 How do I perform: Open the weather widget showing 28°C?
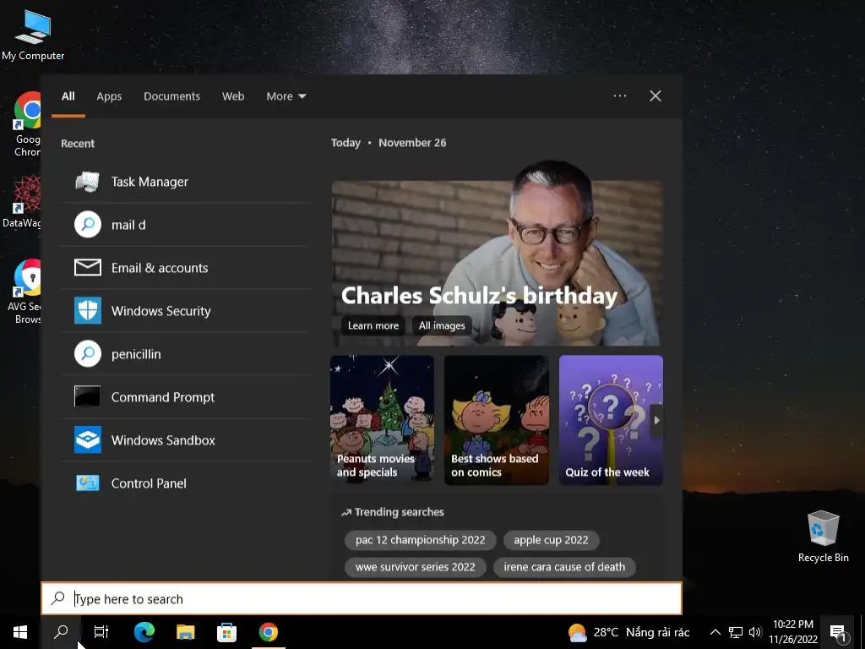(628, 632)
